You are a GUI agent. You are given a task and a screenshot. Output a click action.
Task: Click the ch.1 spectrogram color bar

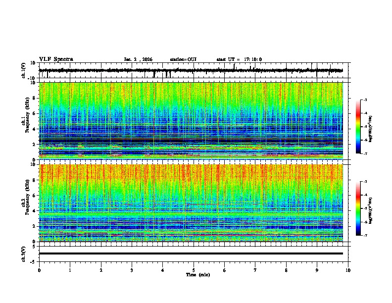(358, 127)
